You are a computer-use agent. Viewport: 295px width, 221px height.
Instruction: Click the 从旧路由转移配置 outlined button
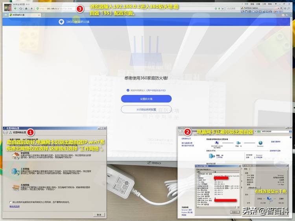146,109
